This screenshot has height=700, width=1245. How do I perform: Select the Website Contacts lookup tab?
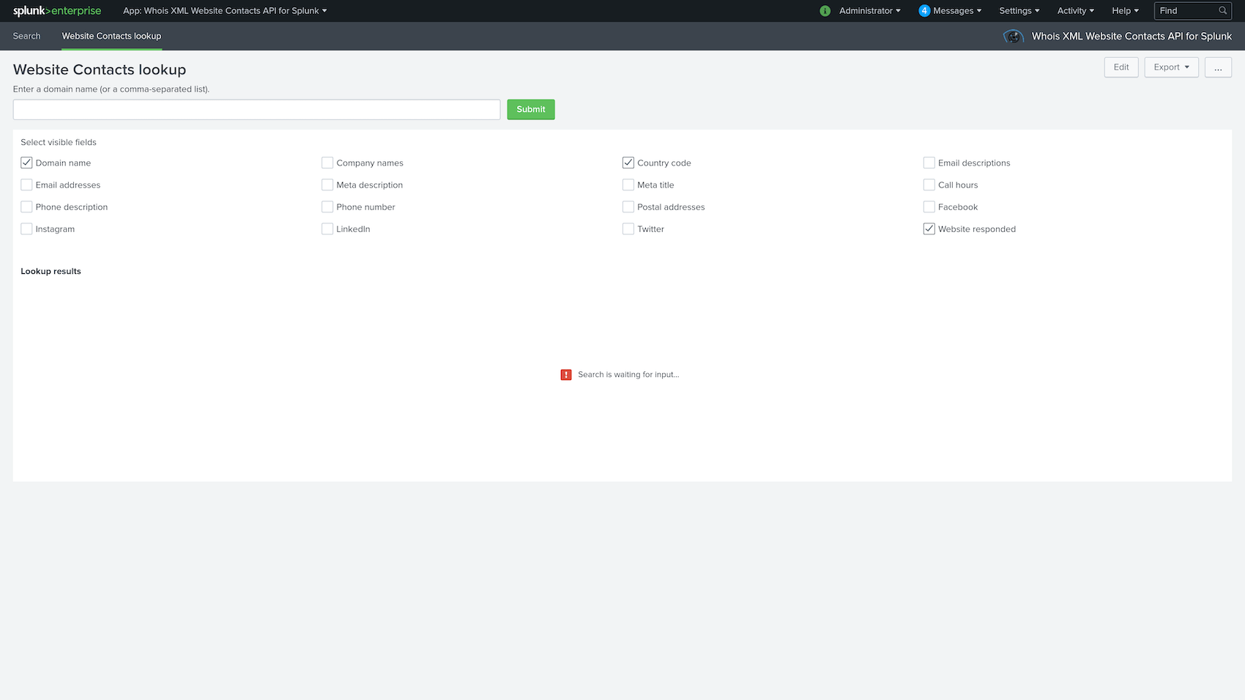pos(111,36)
